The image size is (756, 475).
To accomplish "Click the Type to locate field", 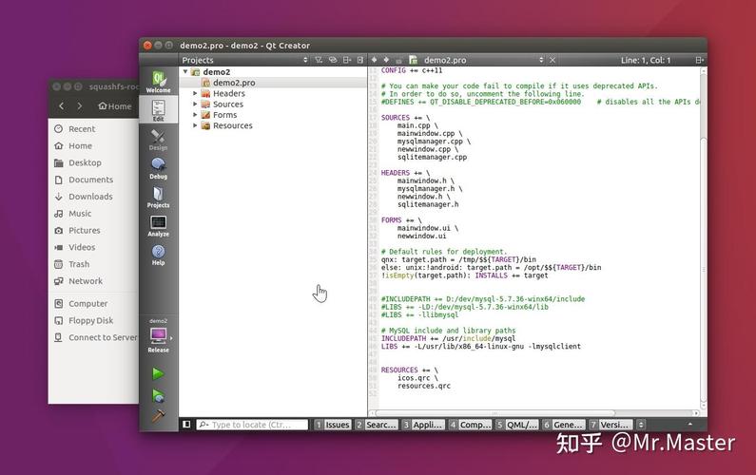I will 252,425.
